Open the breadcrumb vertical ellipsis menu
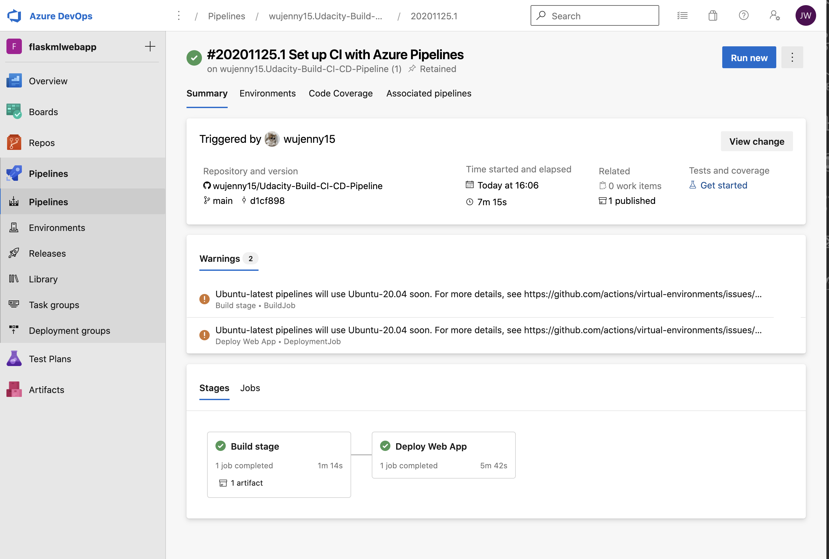 pos(179,16)
